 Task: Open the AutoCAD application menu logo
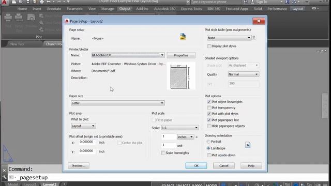tap(4, 2)
